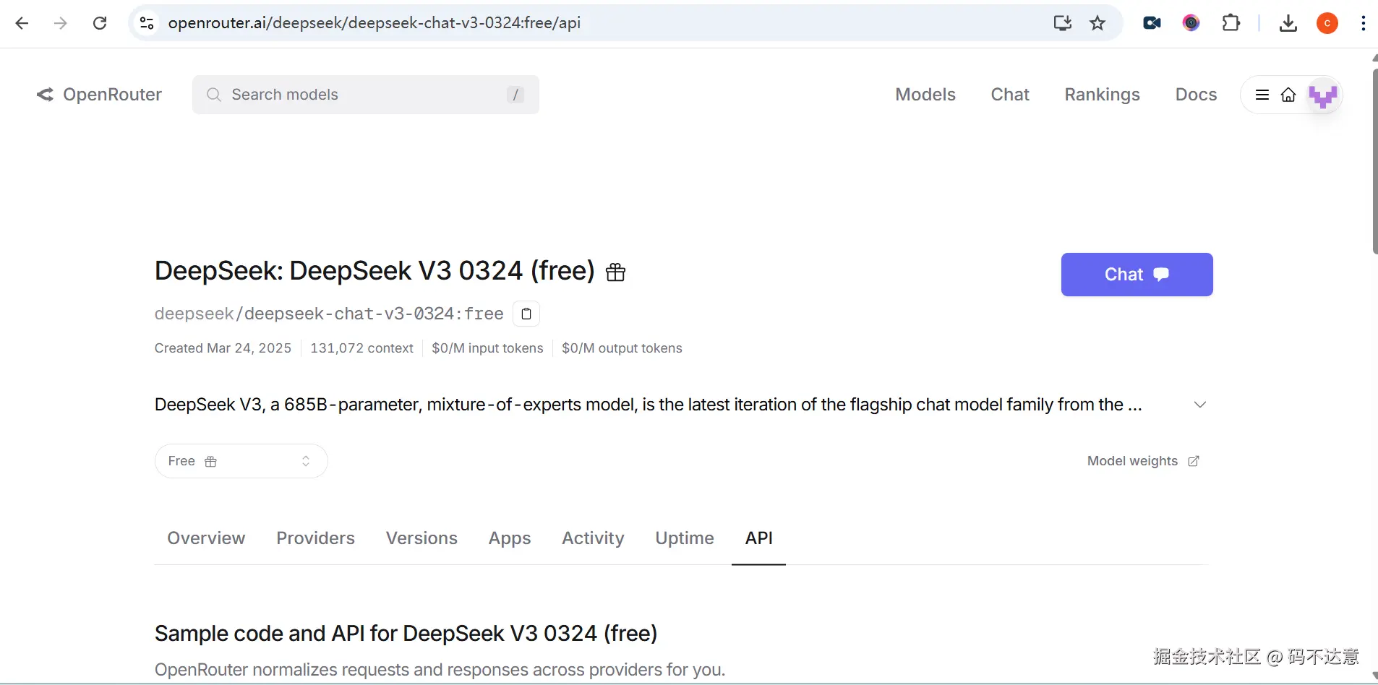Image resolution: width=1378 pixels, height=685 pixels.
Task: Go to home via house icon
Action: [1288, 95]
